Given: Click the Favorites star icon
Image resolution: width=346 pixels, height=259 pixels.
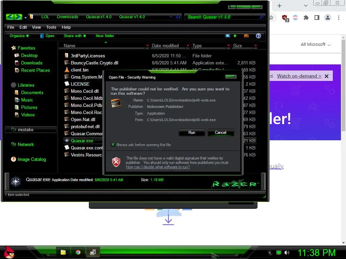Looking at the screenshot, I should coord(14,48).
